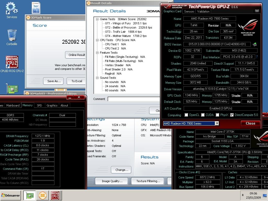
Task: Select Vertex Shader test row
Action: 118,65
